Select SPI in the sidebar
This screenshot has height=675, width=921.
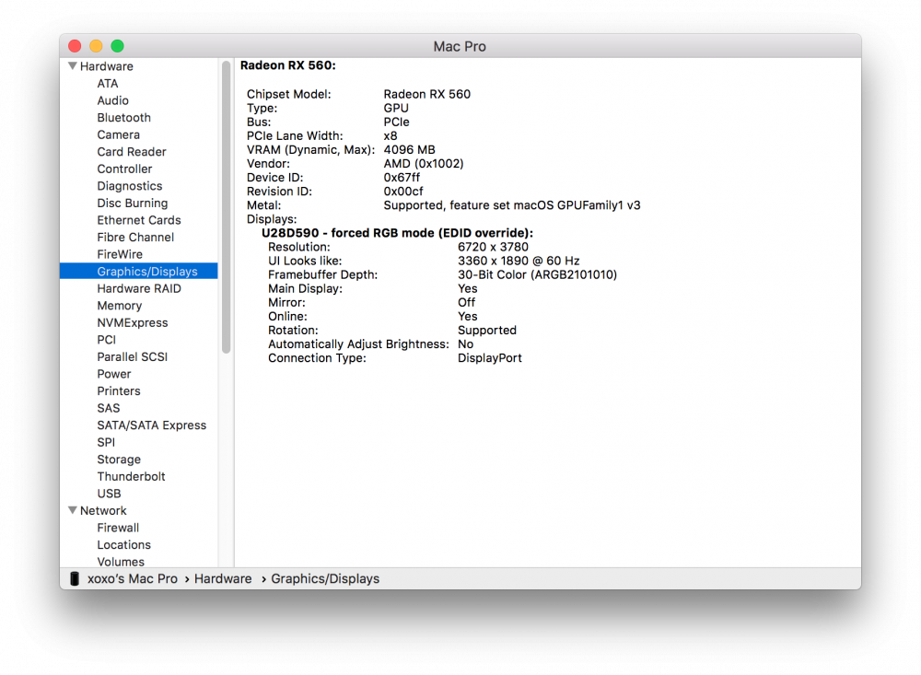tap(106, 442)
